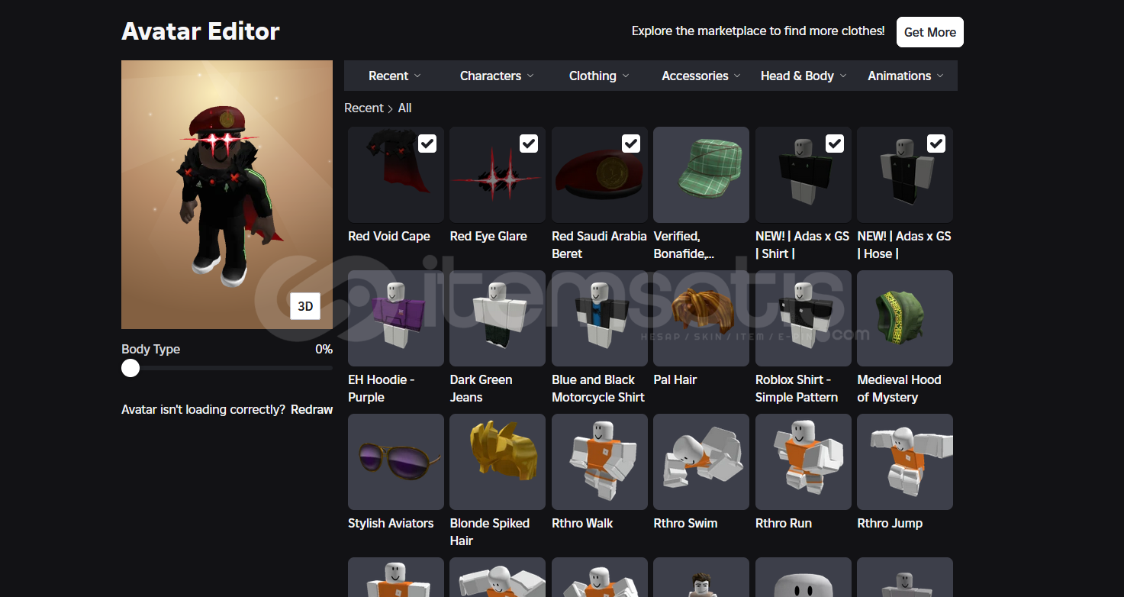Open the Red Eye Glare name link

(x=488, y=236)
